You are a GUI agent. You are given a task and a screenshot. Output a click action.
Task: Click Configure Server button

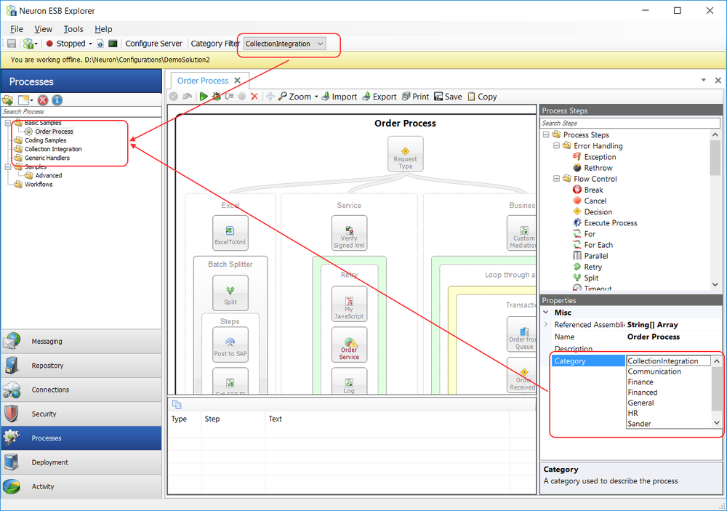point(154,44)
